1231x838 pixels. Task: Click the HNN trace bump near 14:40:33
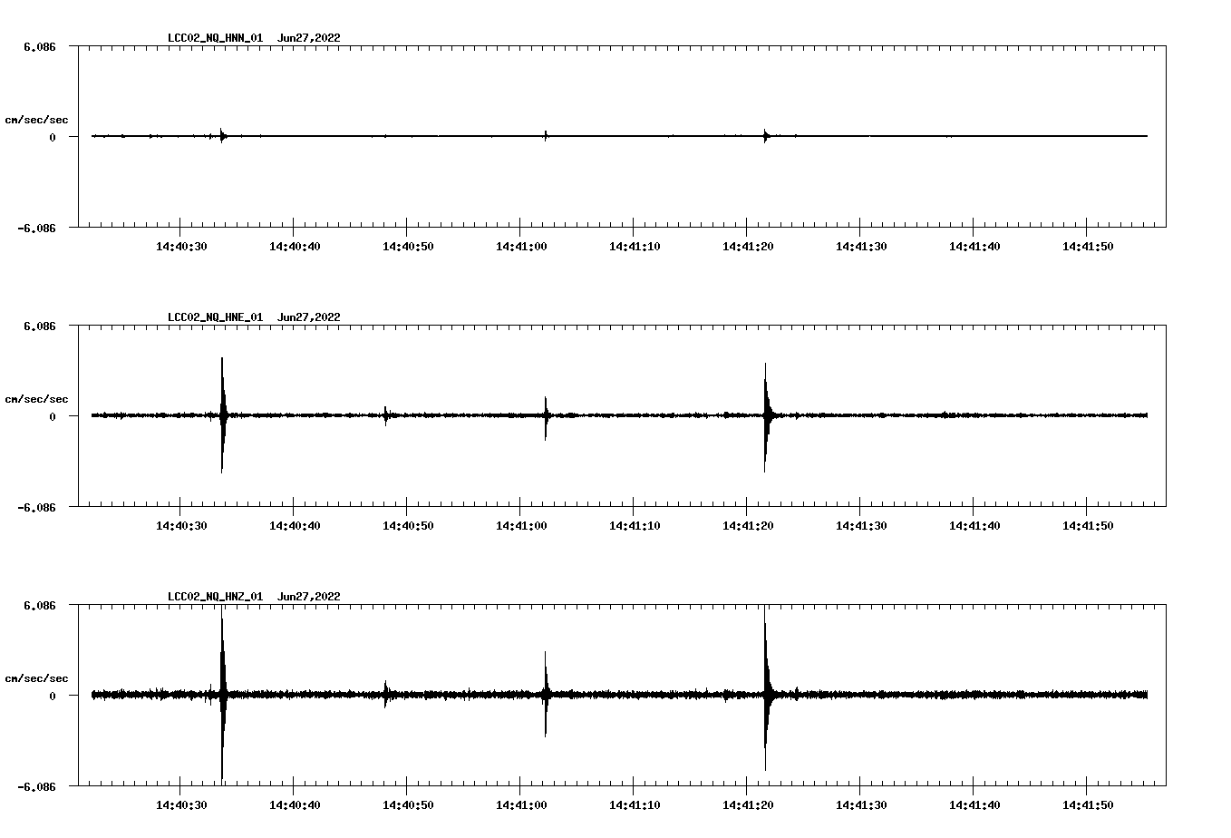click(x=222, y=136)
